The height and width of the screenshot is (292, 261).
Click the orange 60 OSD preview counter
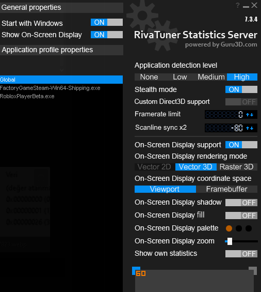point(141,273)
